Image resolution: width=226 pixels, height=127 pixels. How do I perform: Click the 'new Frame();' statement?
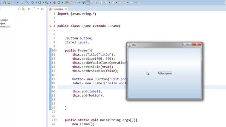pyautogui.click(x=83, y=124)
